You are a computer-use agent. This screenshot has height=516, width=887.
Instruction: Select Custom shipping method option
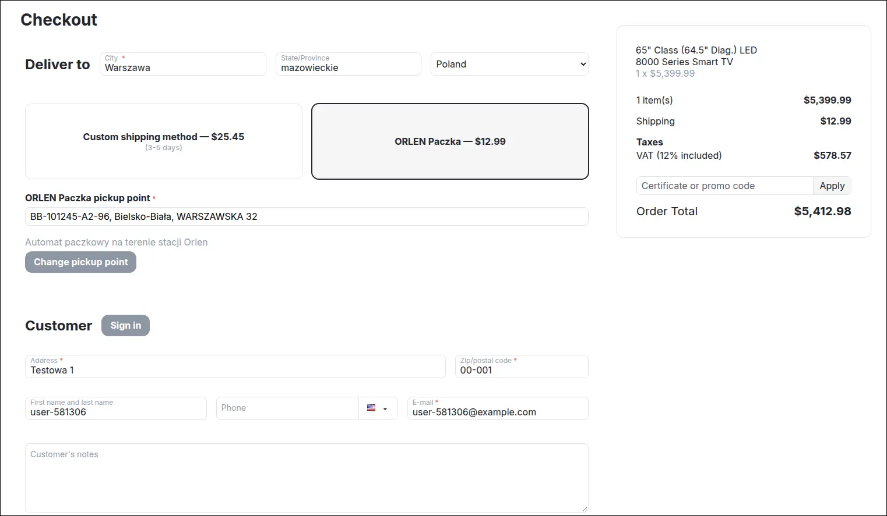(x=164, y=141)
